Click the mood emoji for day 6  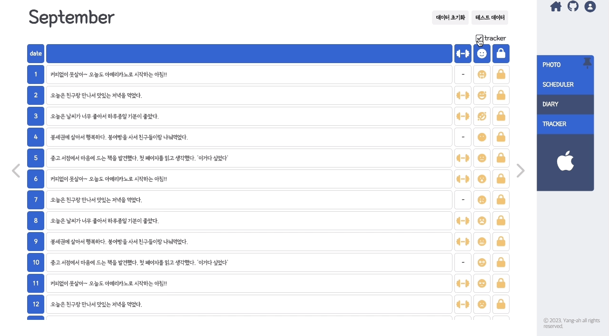click(482, 179)
